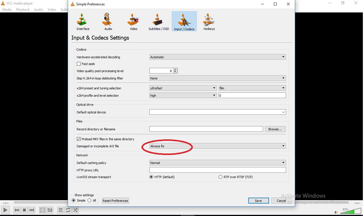364x216 pixels.
Task: Skip to next media in VLC
Action: pos(32,210)
